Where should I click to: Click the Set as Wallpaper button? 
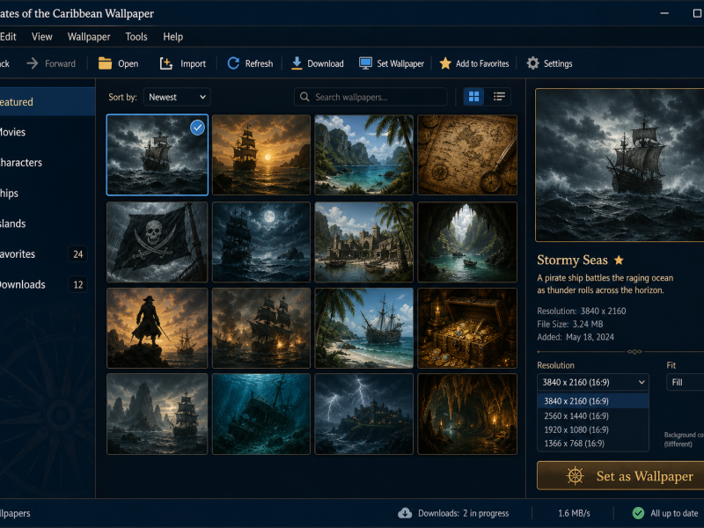tap(620, 476)
